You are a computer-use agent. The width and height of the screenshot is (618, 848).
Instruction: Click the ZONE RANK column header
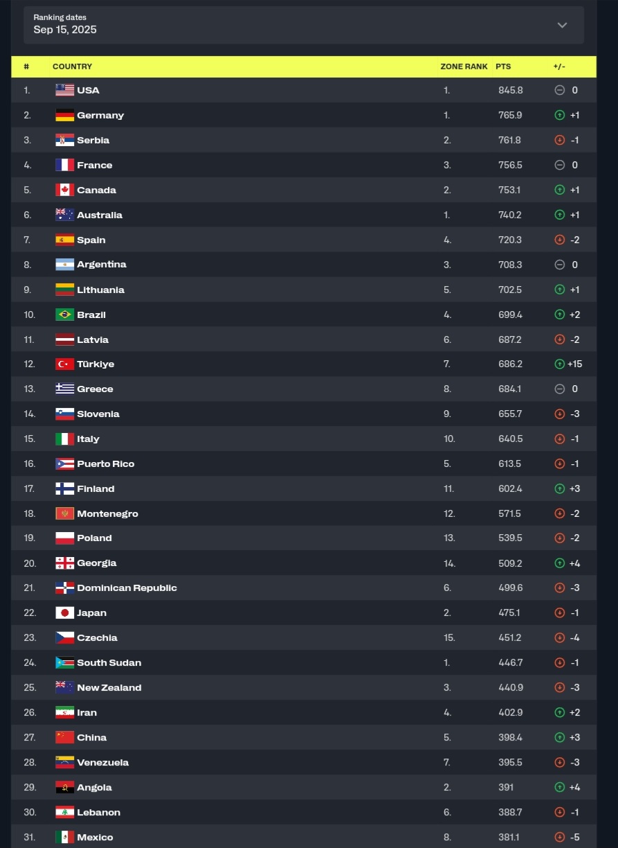[464, 67]
